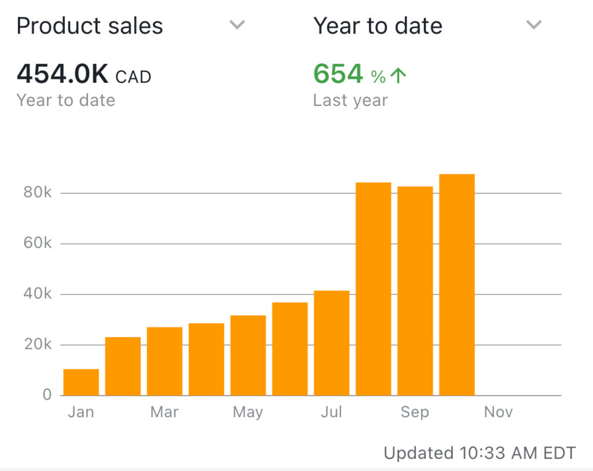Click the Updated 10:33 AM EDT timestamp
This screenshot has height=471, width=593.
[x=480, y=452]
